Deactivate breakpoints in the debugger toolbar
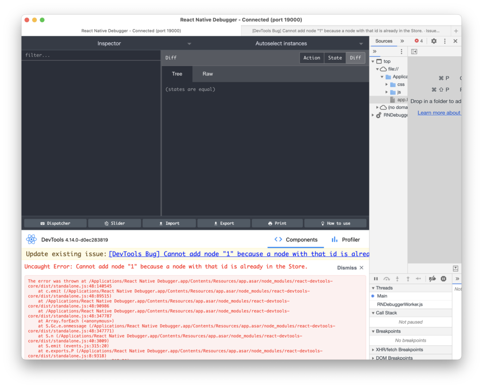The image size is (483, 388). click(x=432, y=279)
